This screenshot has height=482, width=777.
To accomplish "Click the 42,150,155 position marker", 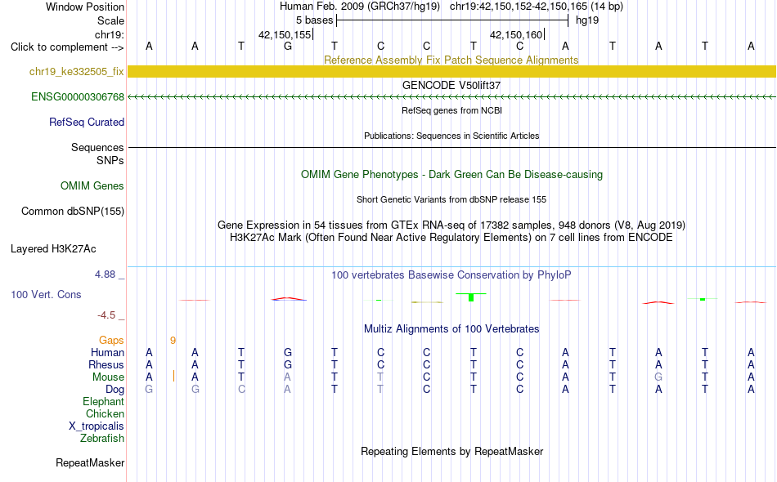I will click(x=285, y=34).
